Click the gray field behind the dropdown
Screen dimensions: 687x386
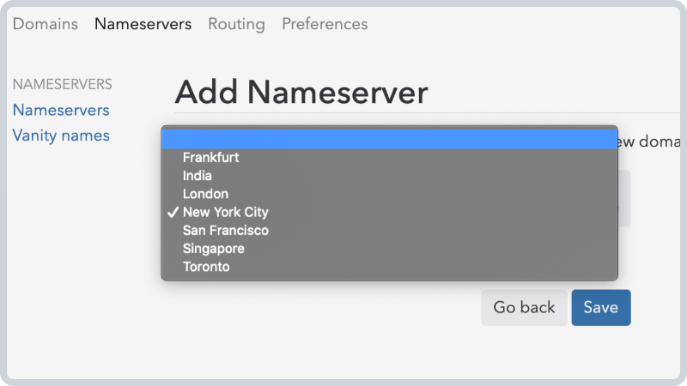pyautogui.click(x=624, y=198)
